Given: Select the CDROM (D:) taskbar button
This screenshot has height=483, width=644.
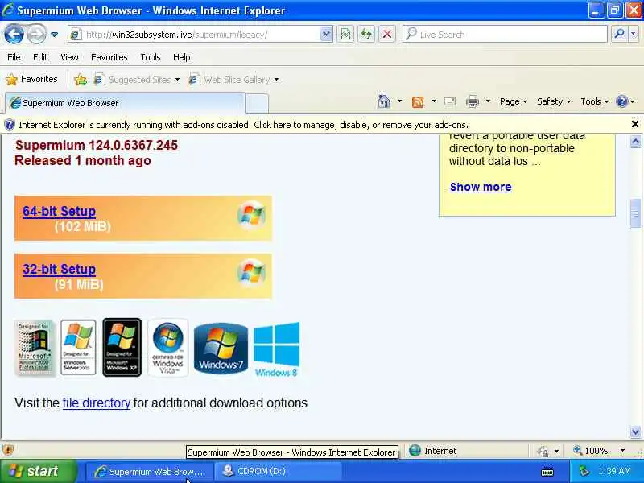Looking at the screenshot, I should 278,472.
